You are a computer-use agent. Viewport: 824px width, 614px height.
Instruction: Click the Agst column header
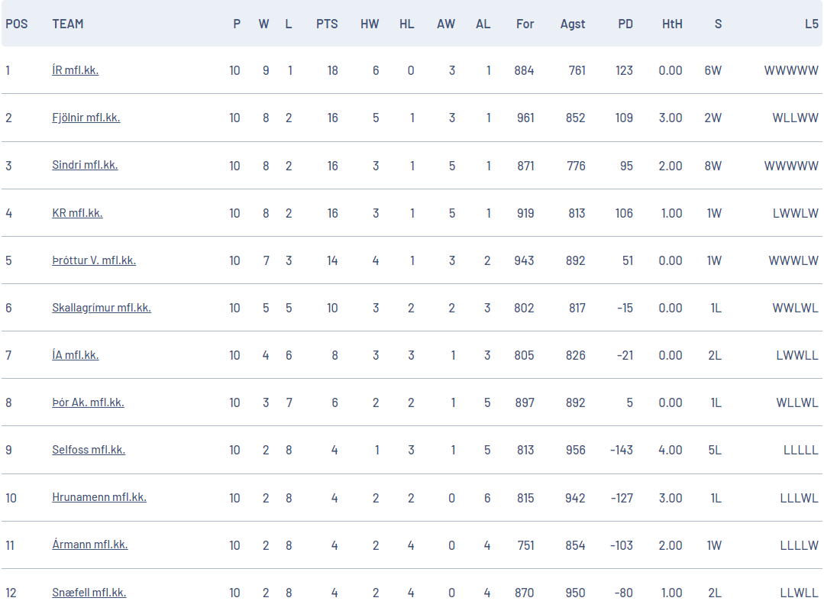[573, 24]
